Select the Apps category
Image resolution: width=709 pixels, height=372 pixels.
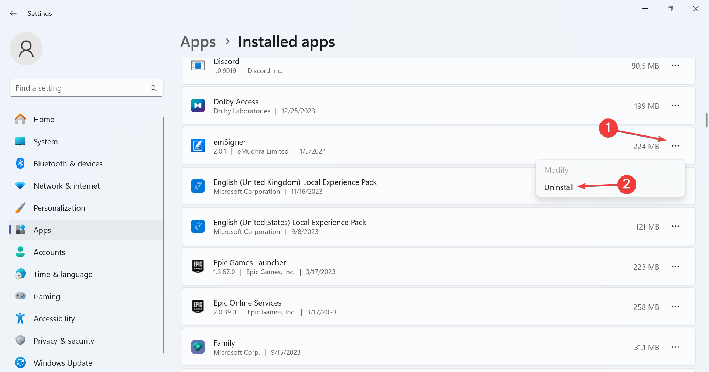click(x=86, y=230)
